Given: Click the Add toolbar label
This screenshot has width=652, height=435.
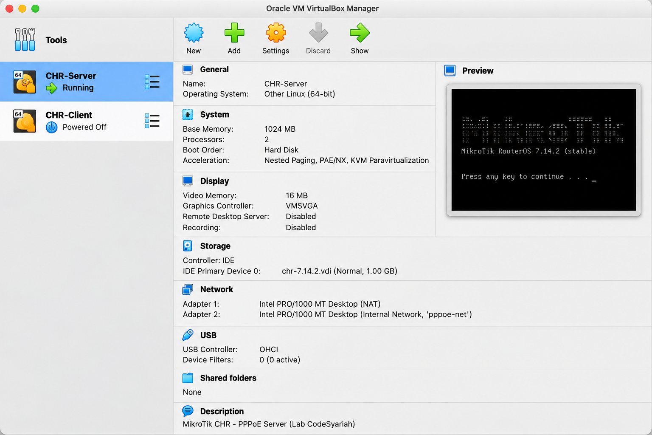Looking at the screenshot, I should (234, 51).
